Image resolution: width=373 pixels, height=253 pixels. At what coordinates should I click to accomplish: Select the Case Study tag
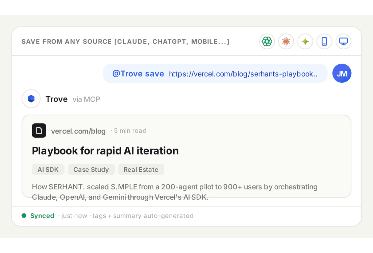(x=91, y=169)
